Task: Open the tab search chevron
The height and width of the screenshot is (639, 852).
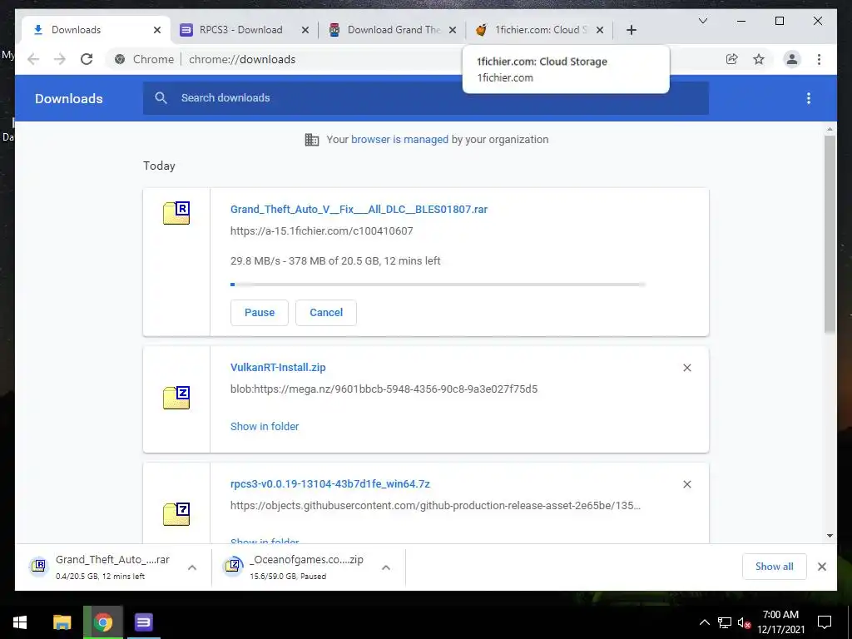Action: click(702, 21)
